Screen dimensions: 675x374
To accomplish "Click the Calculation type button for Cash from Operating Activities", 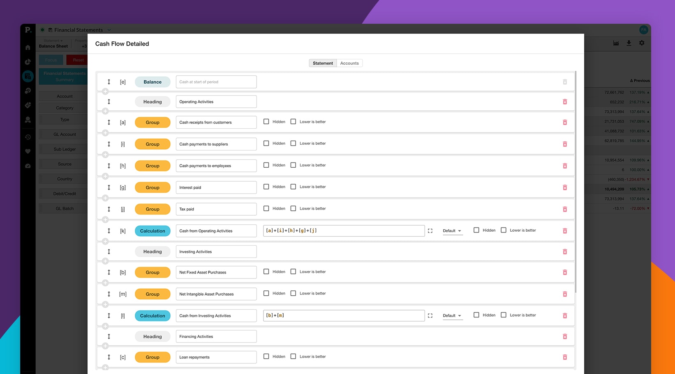I will coord(153,231).
